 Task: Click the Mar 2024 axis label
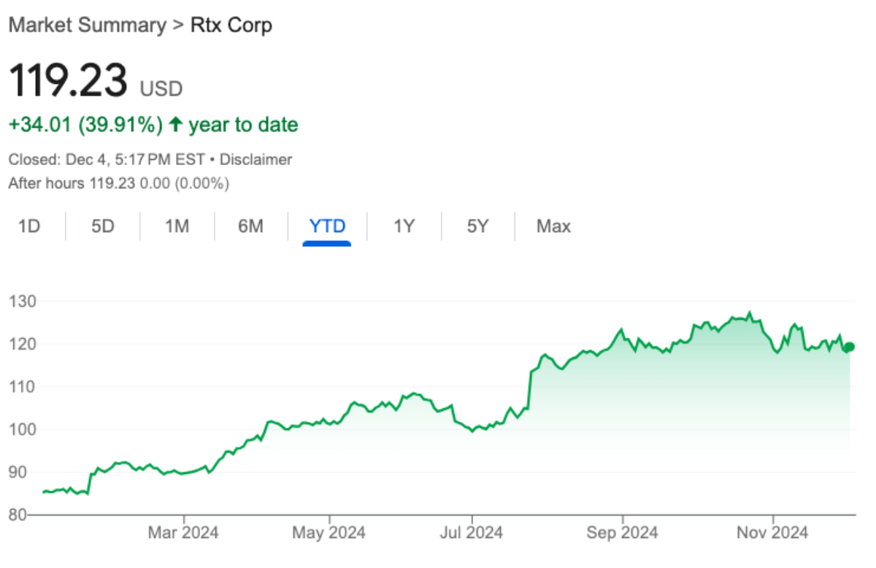coord(182,533)
